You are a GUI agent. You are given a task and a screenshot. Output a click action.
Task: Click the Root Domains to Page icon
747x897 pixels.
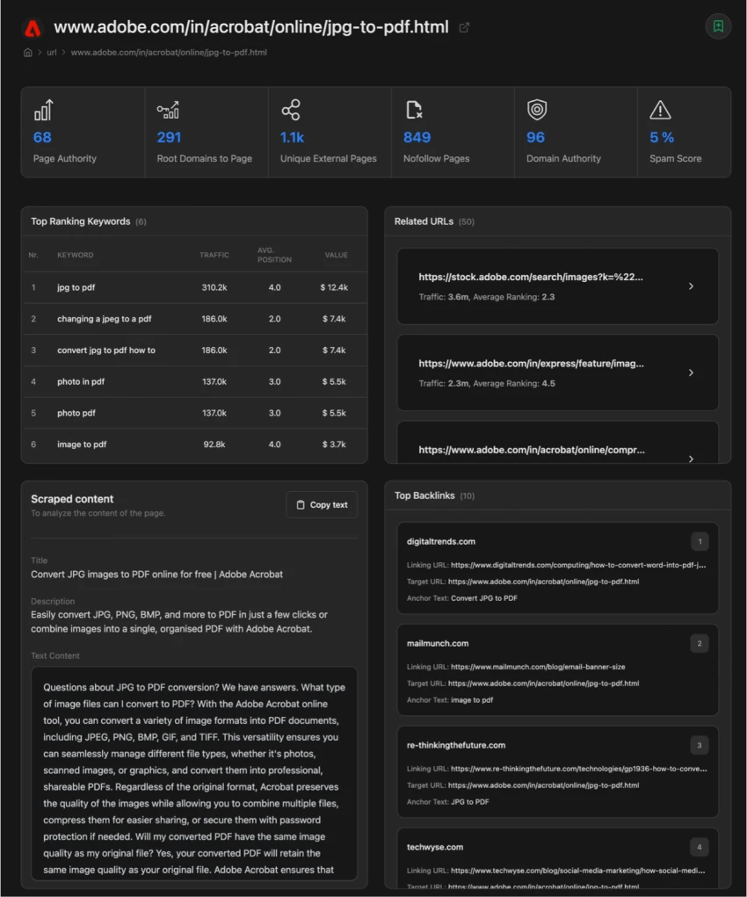pos(168,110)
